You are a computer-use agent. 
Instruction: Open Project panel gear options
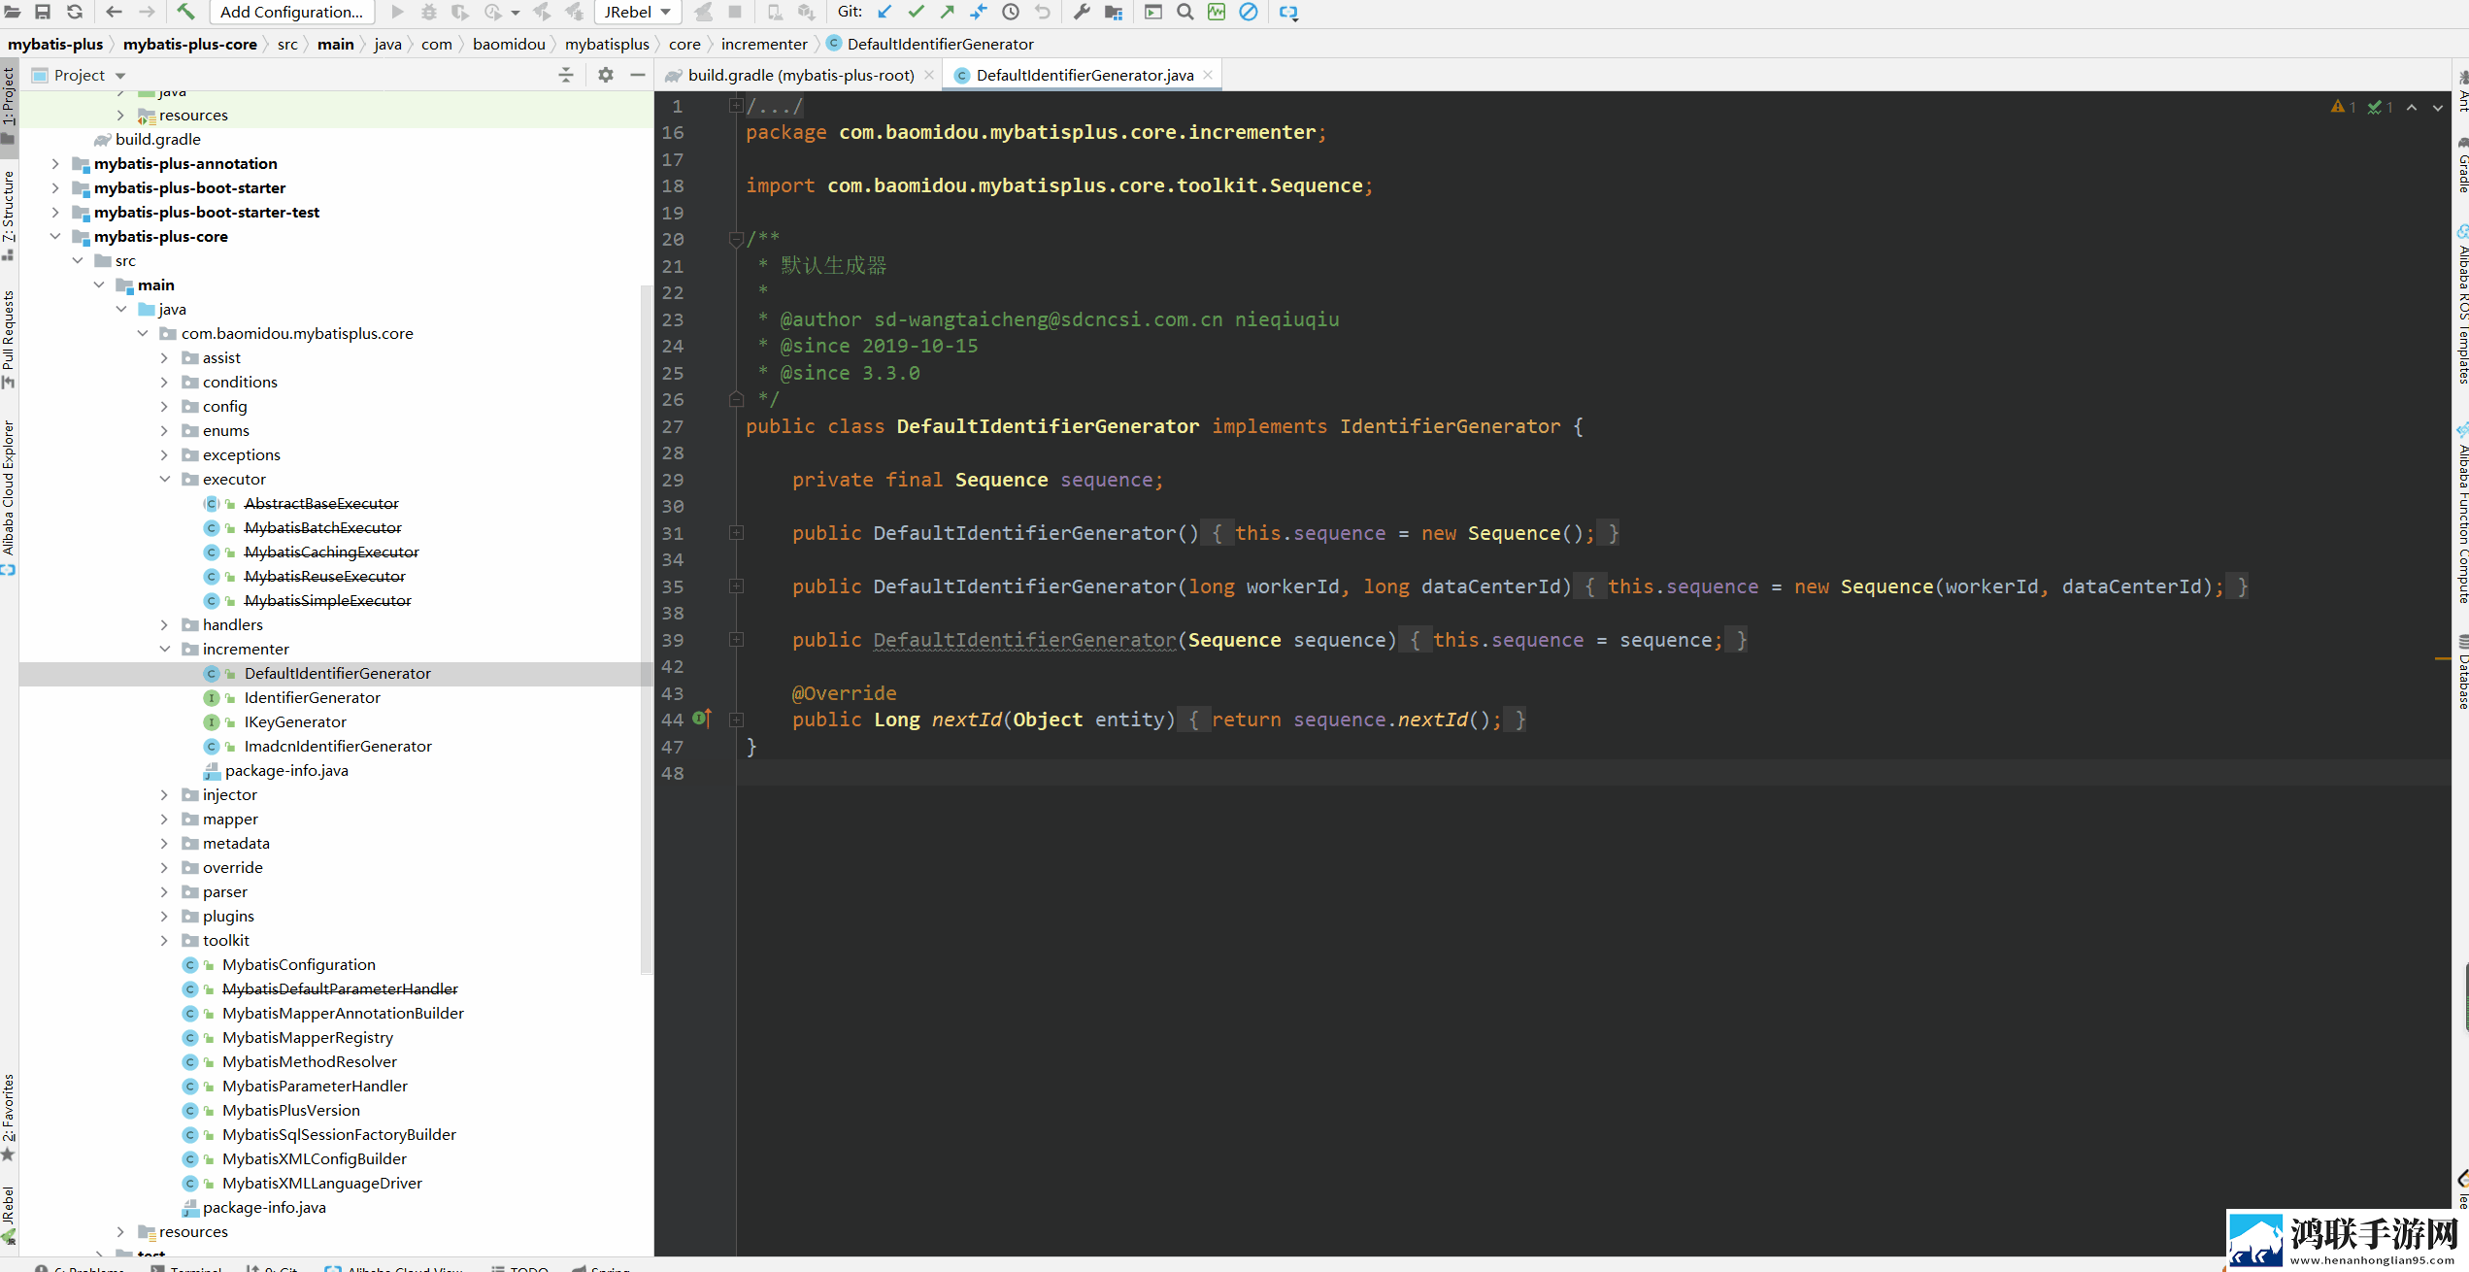click(606, 75)
